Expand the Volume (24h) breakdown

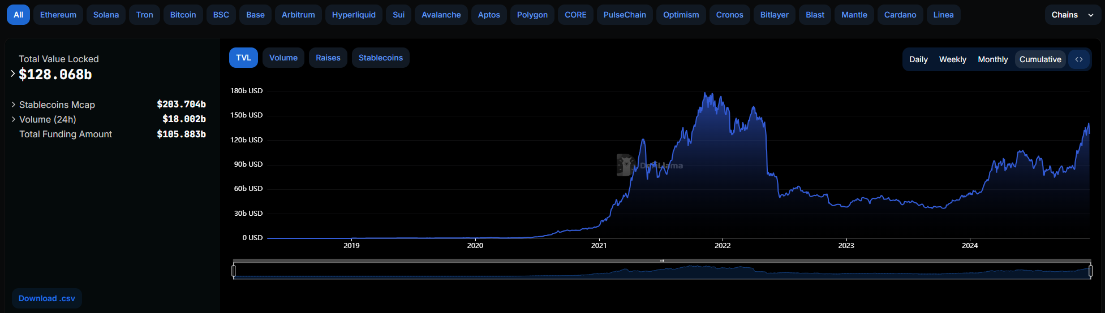pos(14,119)
